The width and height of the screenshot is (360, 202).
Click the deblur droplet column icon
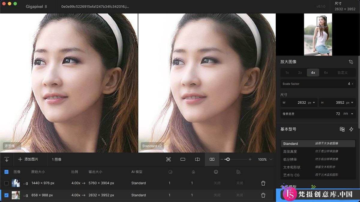click(x=193, y=172)
